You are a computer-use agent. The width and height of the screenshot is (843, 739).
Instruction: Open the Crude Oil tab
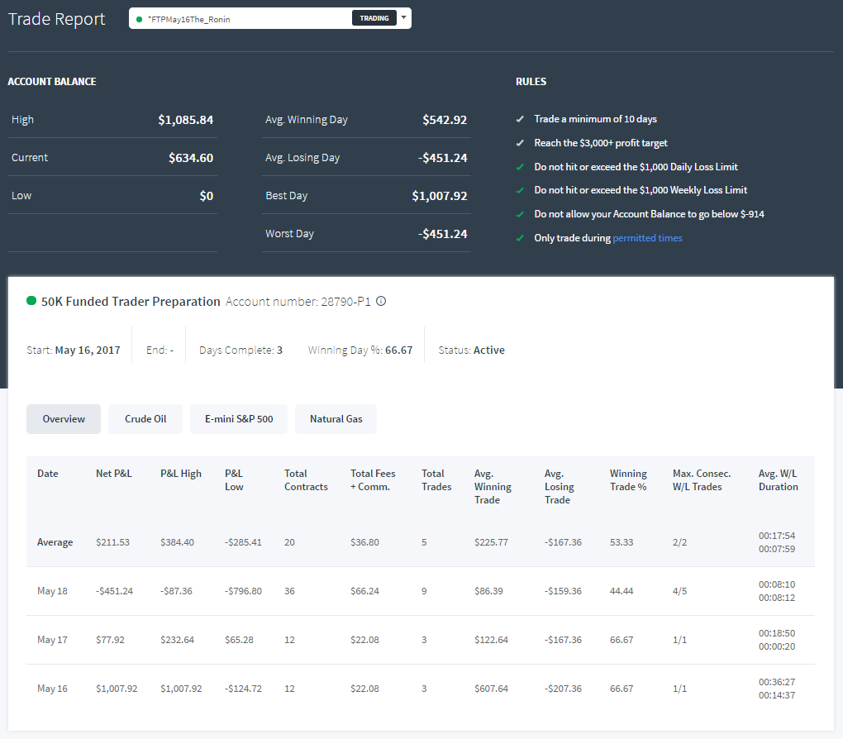pos(145,419)
